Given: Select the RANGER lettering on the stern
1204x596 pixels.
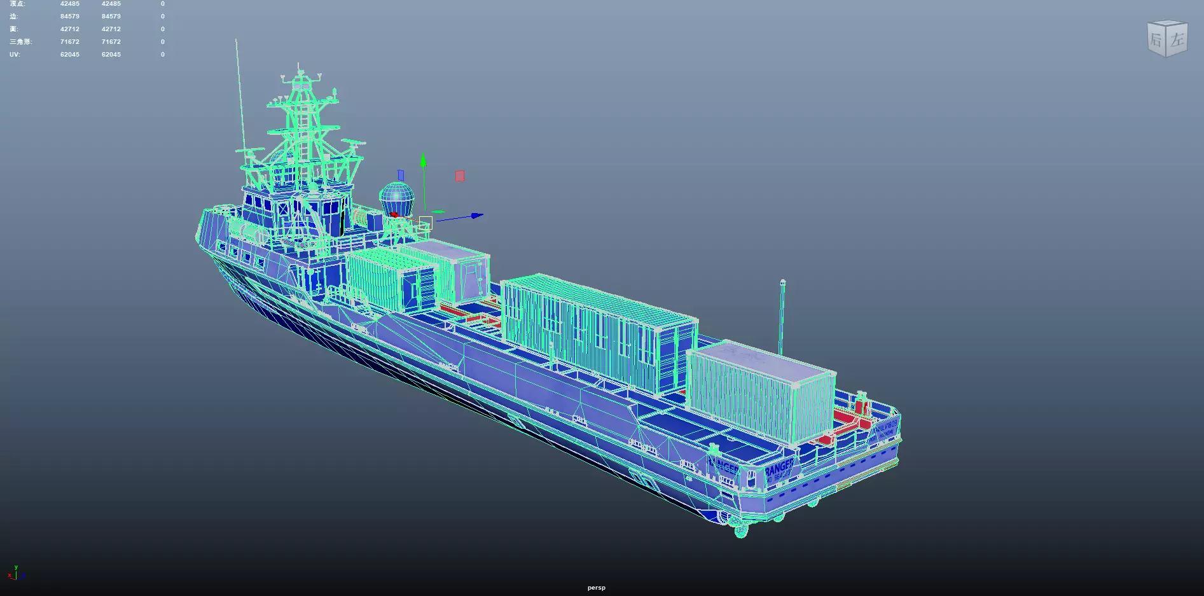Looking at the screenshot, I should tap(778, 469).
